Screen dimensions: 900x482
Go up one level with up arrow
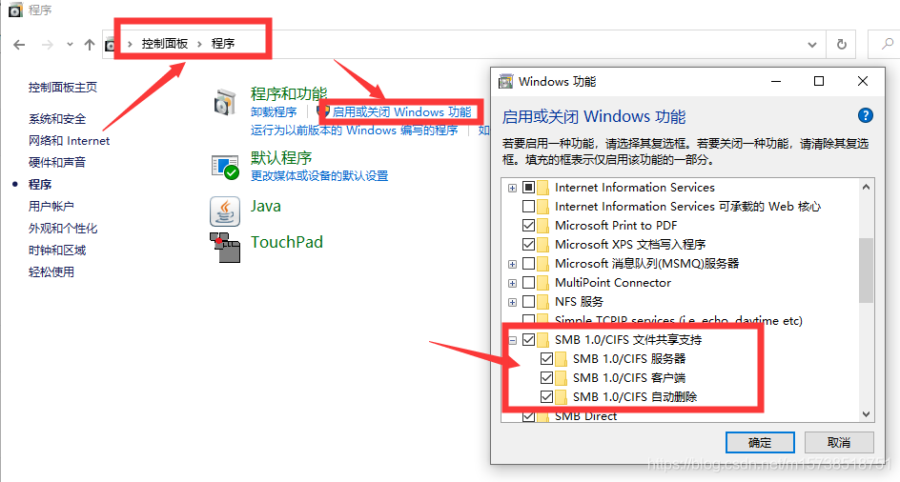point(89,44)
